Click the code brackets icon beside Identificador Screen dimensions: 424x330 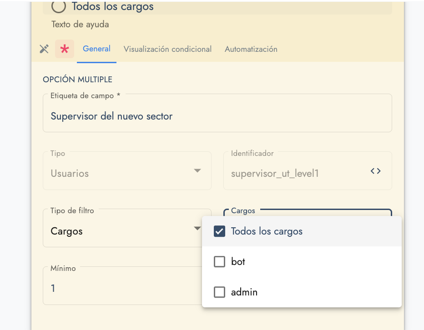pyautogui.click(x=376, y=171)
